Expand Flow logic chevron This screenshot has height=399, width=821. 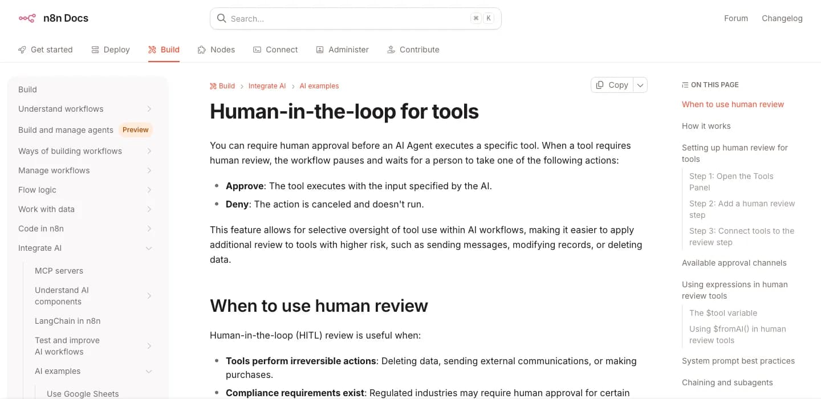pyautogui.click(x=149, y=190)
